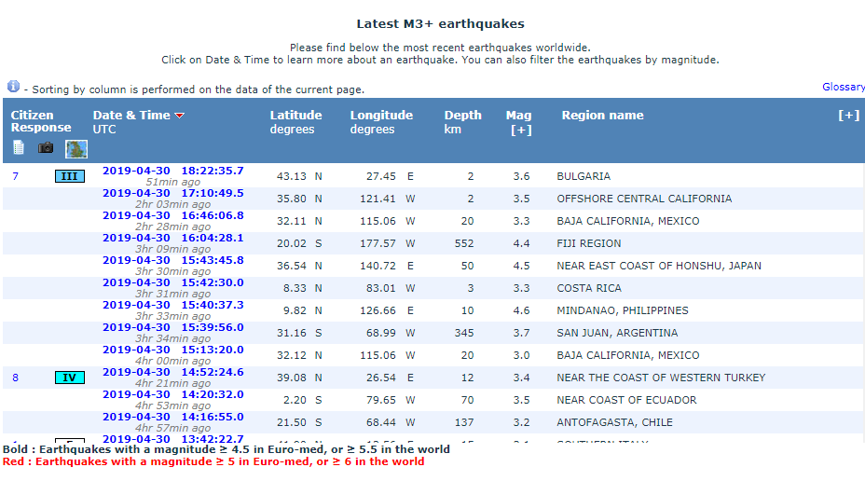Click the blue info icon above table

coord(13,86)
